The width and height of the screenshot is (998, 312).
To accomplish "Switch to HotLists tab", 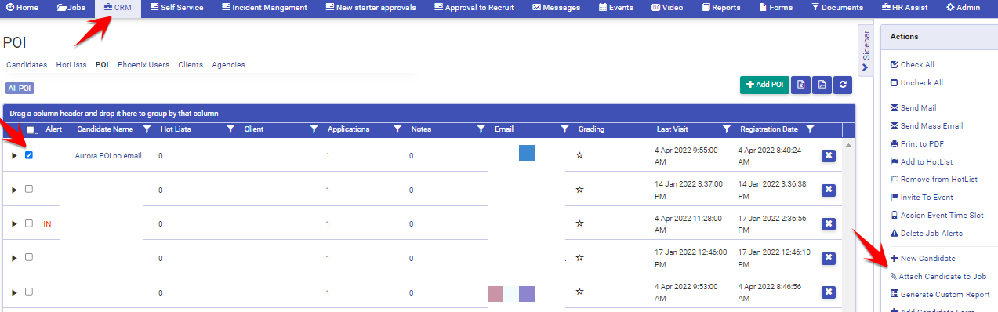I will click(x=71, y=65).
